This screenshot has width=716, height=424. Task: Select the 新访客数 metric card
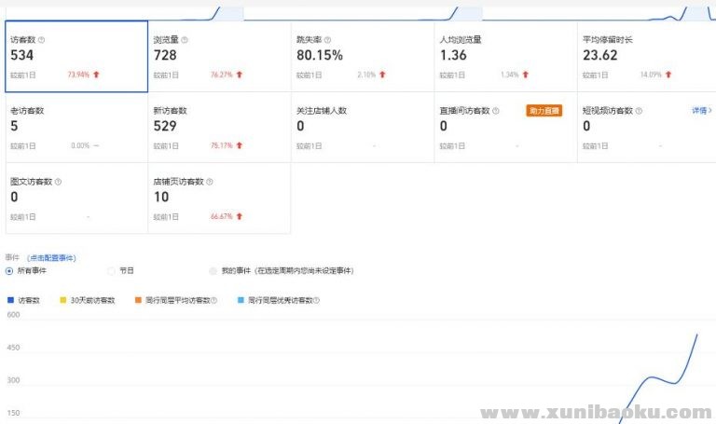click(219, 127)
